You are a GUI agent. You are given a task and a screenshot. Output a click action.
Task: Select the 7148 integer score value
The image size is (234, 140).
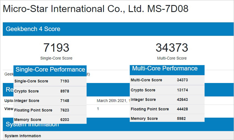[65, 101]
